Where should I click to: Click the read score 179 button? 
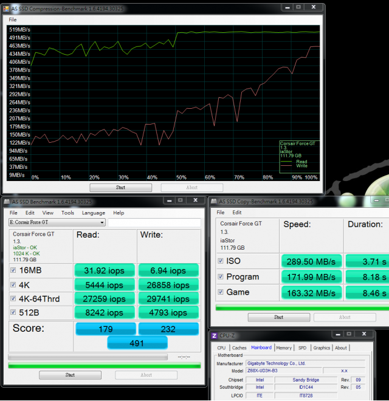coord(106,329)
